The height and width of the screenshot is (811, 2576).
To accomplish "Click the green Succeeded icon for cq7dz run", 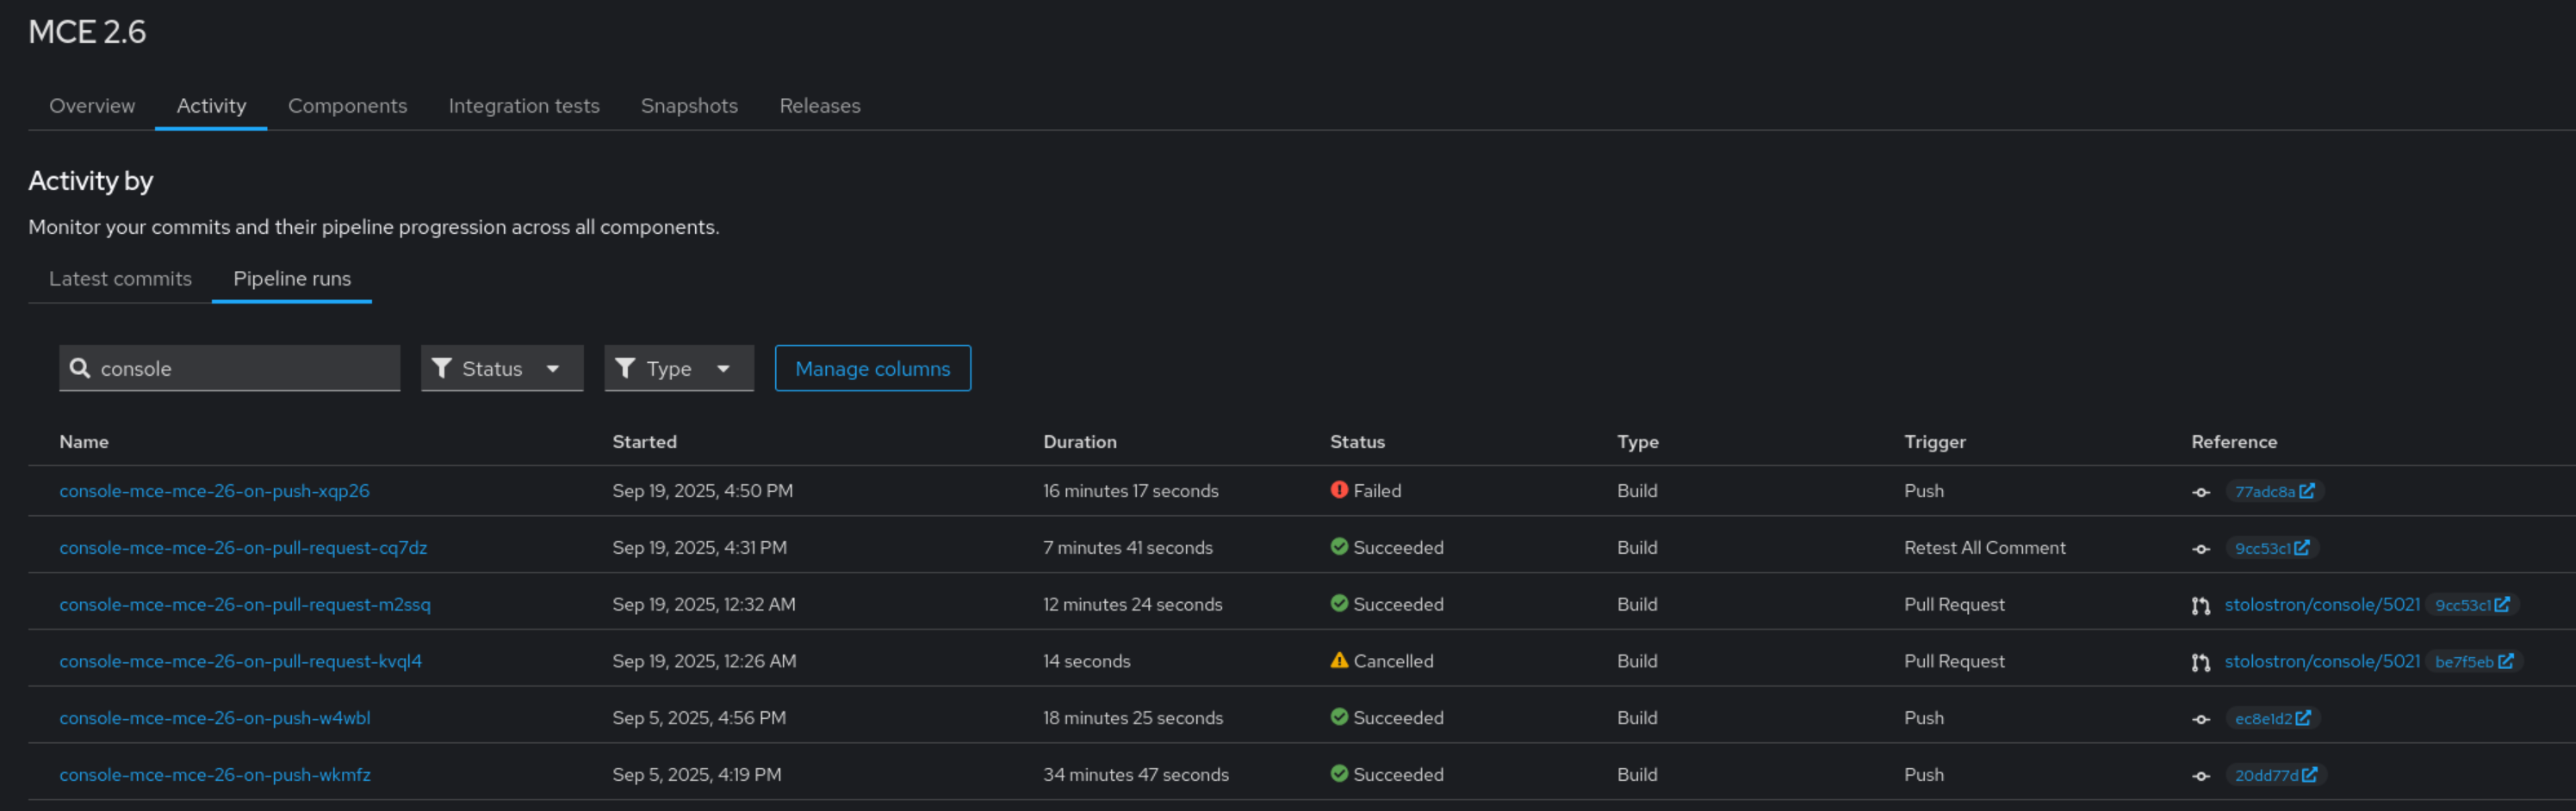I will (1339, 546).
